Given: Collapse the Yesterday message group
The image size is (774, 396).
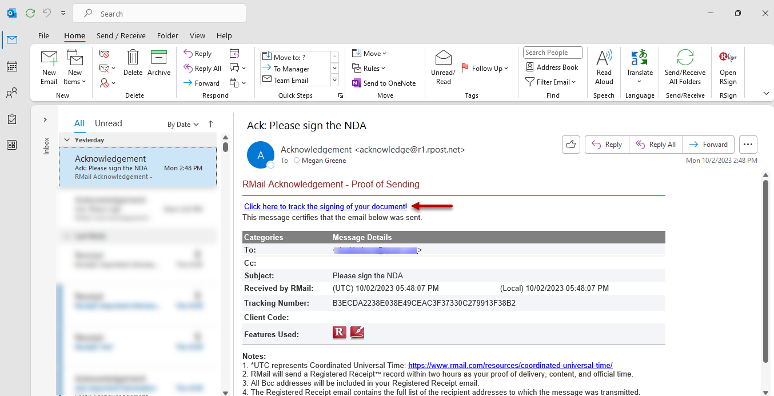Looking at the screenshot, I should (67, 140).
